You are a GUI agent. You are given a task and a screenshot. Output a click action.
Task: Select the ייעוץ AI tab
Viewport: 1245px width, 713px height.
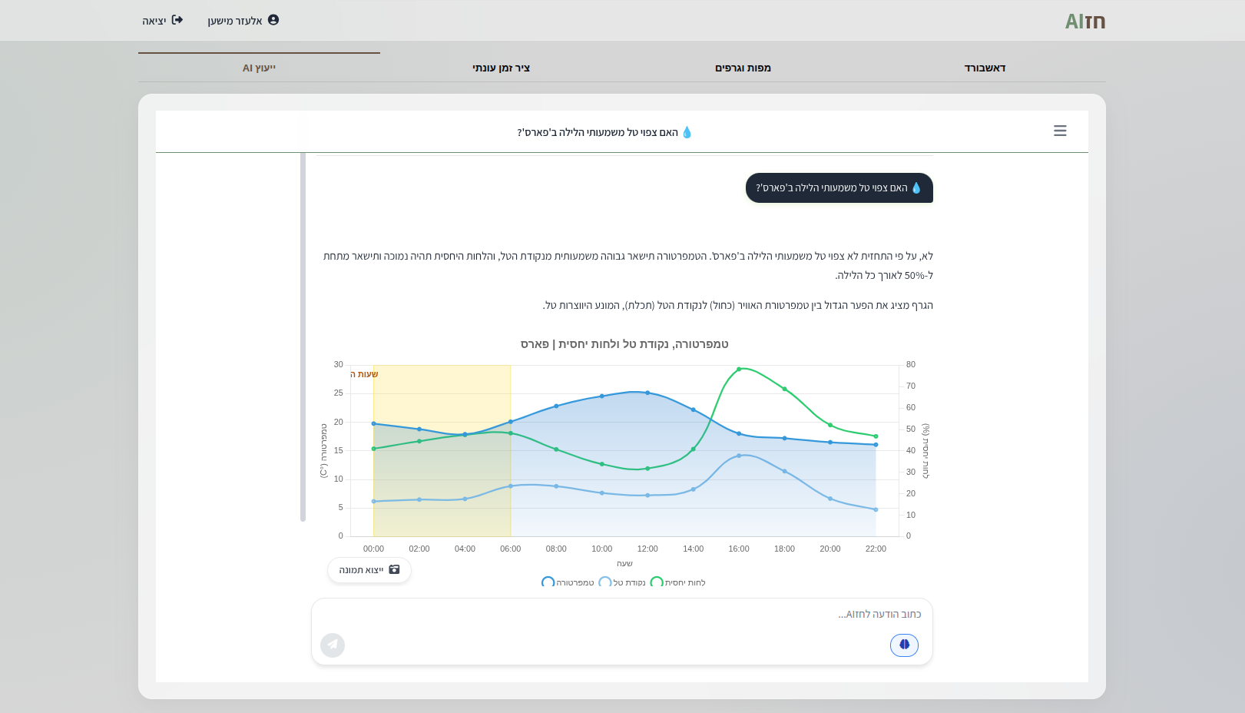click(259, 68)
